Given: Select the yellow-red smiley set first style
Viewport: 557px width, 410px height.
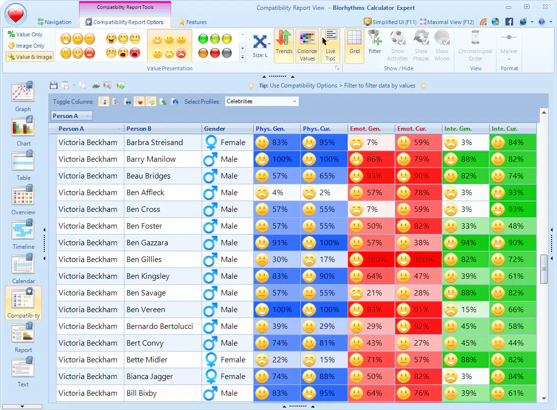Looking at the screenshot, I should 78,46.
